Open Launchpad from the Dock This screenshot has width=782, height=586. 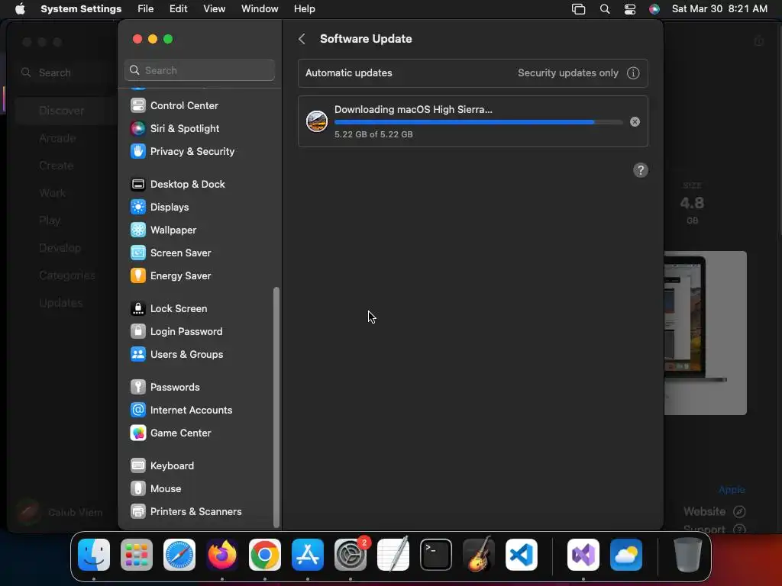pyautogui.click(x=137, y=555)
